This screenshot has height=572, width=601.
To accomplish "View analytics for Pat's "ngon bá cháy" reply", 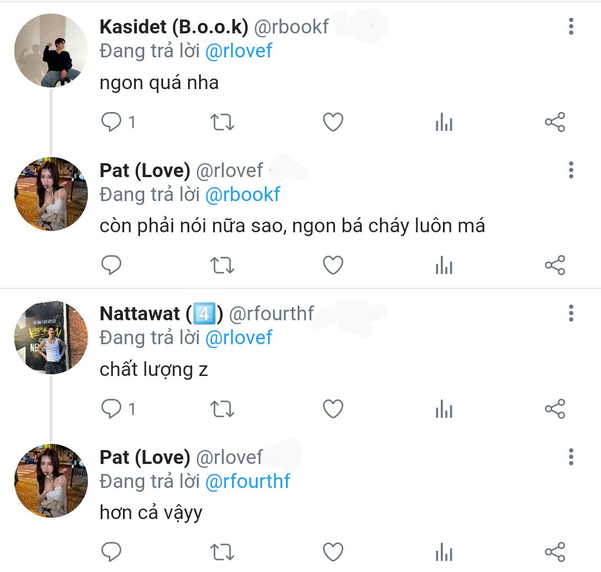I will click(x=444, y=266).
